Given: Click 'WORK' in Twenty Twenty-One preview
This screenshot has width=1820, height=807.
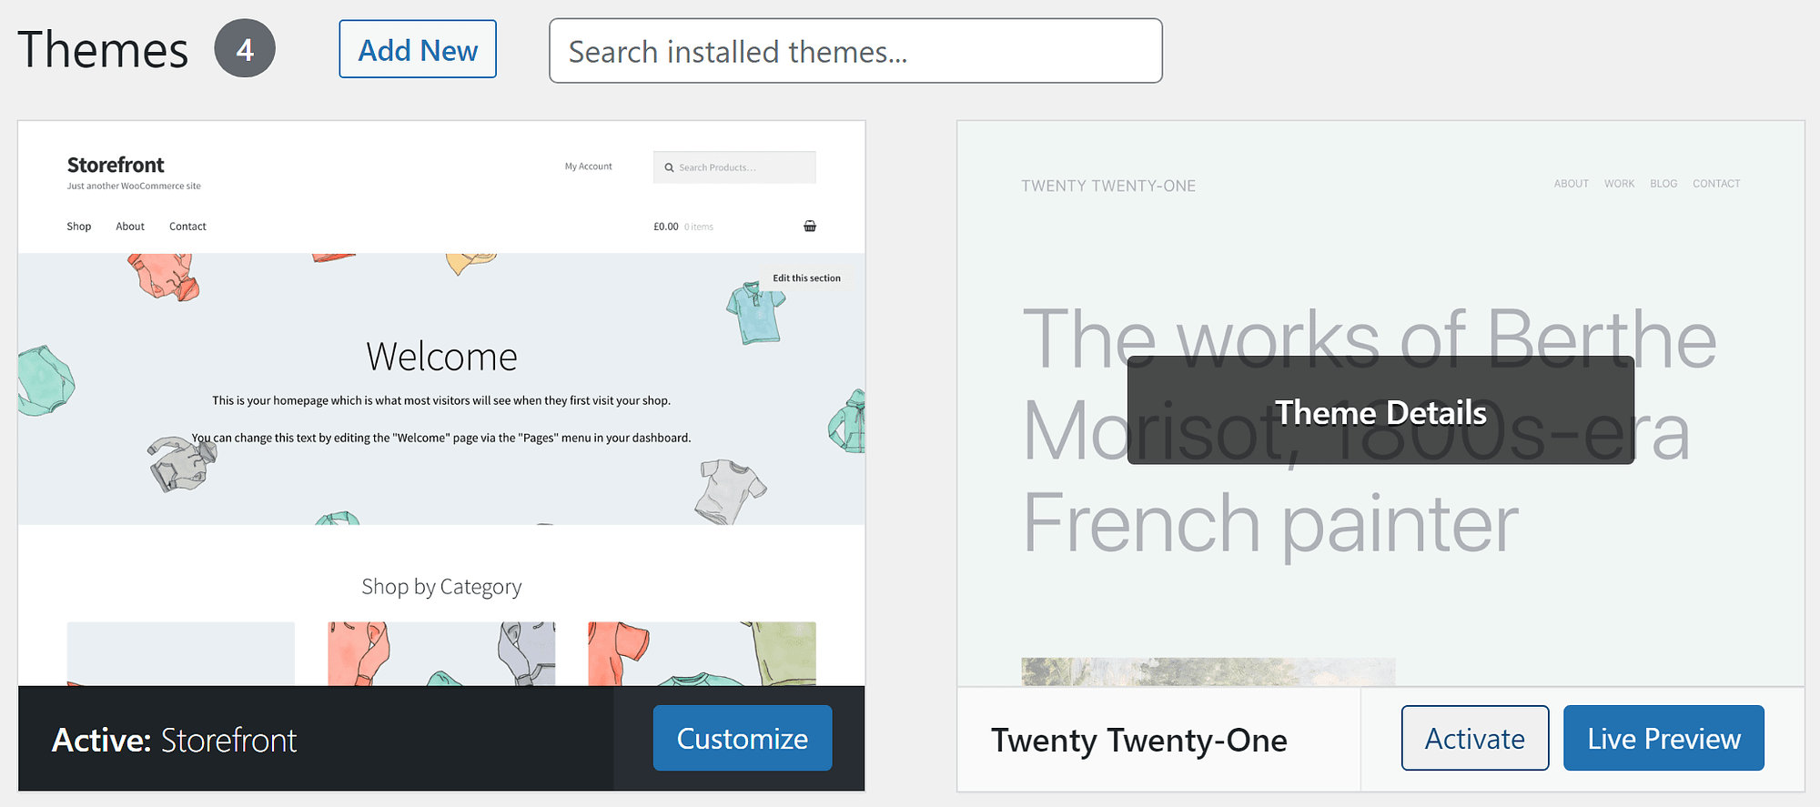Looking at the screenshot, I should 1619,184.
